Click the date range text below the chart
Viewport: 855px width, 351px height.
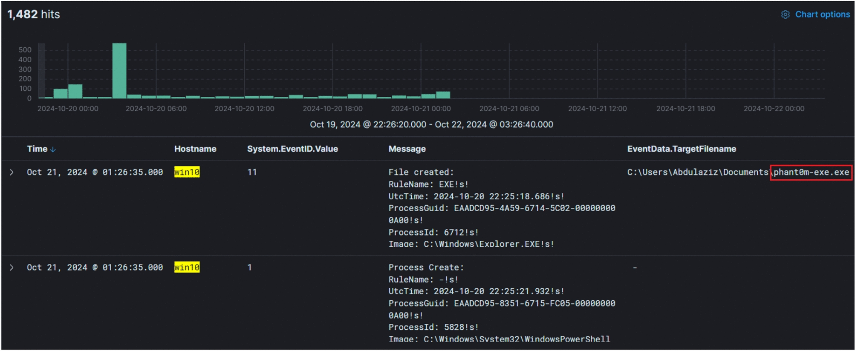click(x=431, y=125)
